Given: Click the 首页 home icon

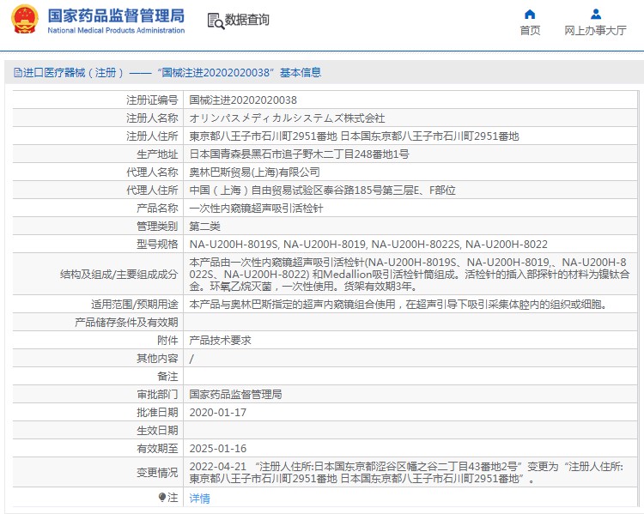Looking at the screenshot, I should click(530, 15).
